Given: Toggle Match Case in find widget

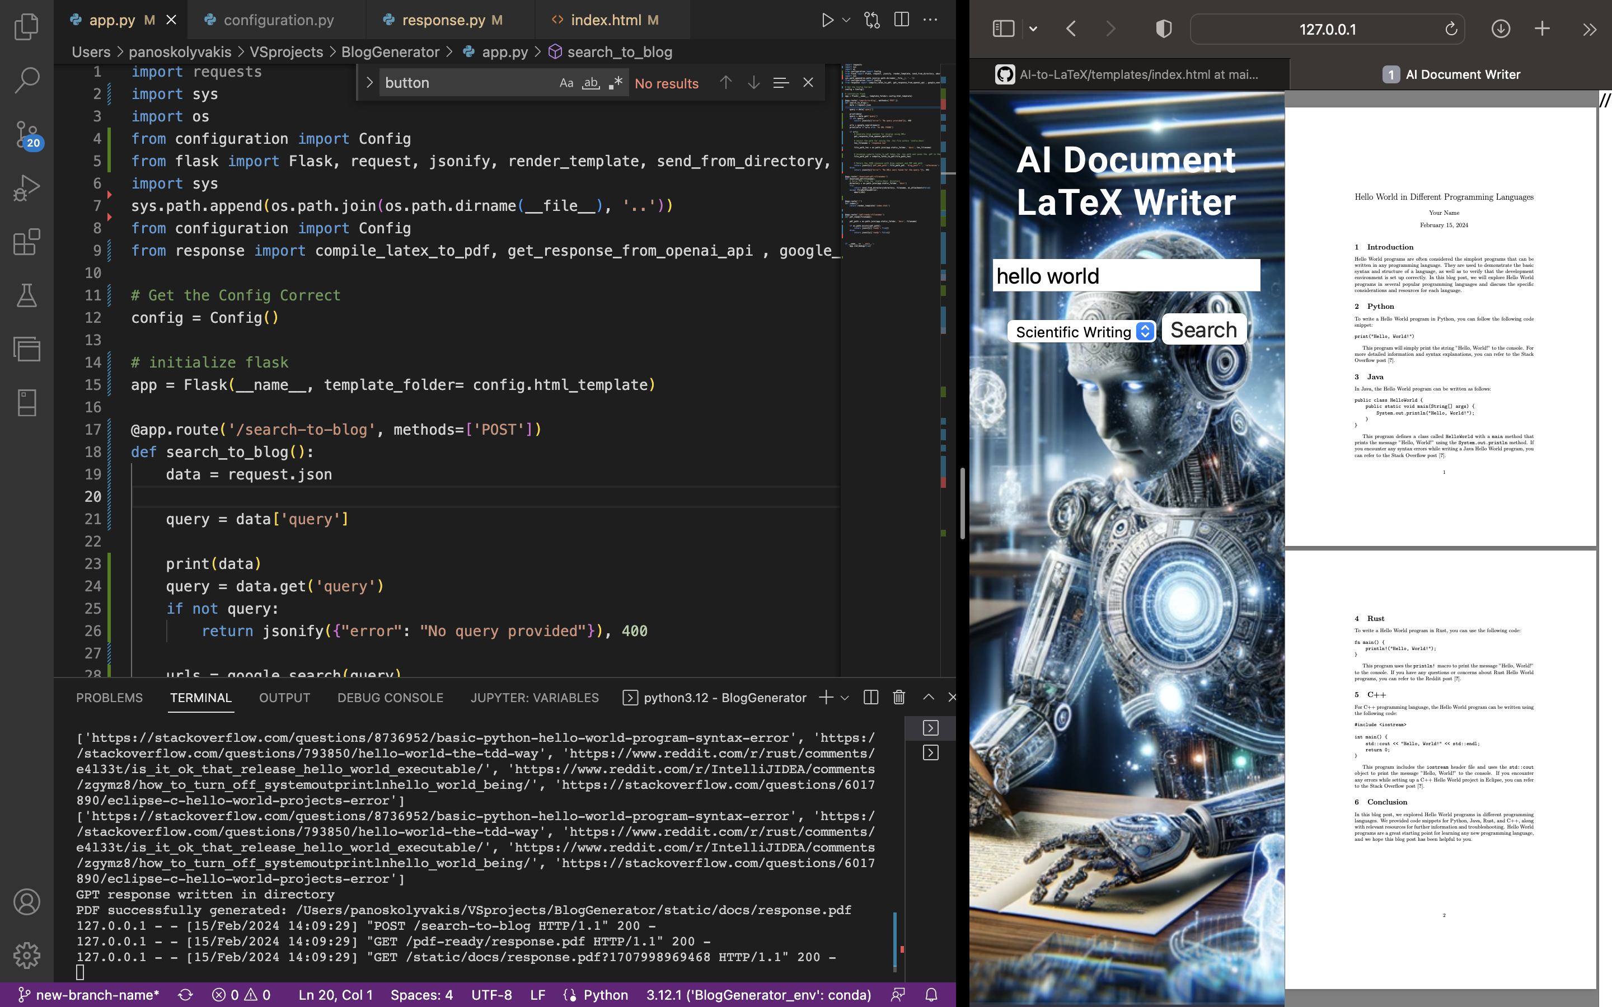Looking at the screenshot, I should click(x=566, y=83).
